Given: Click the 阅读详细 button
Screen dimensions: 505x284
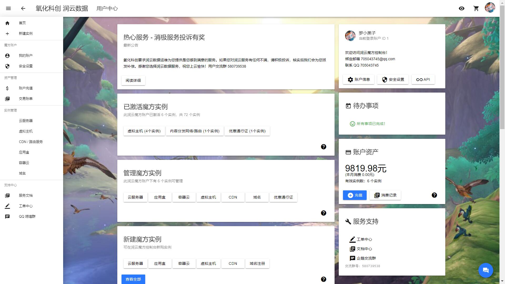Looking at the screenshot, I should click(x=133, y=80).
